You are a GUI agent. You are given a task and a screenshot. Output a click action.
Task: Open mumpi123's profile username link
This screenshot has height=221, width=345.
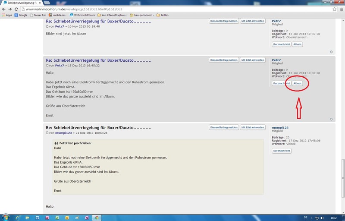click(280, 128)
